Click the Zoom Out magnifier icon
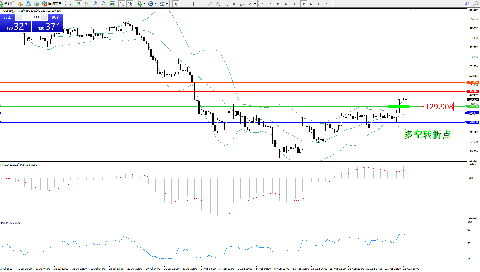The image size is (480, 272). 104,4
